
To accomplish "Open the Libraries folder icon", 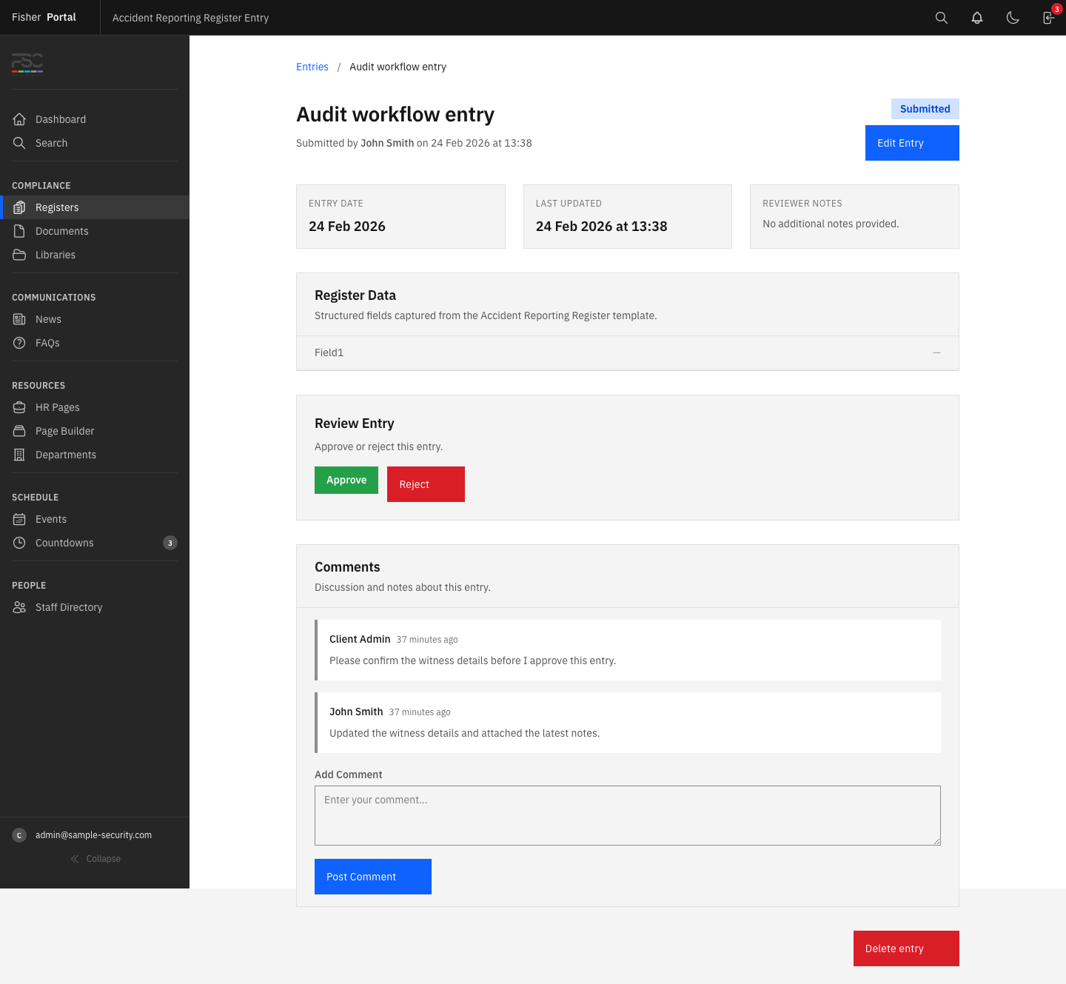I will [x=19, y=255].
